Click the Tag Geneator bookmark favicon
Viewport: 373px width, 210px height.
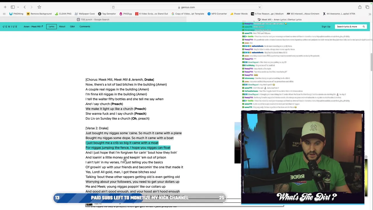[x=100, y=14]
